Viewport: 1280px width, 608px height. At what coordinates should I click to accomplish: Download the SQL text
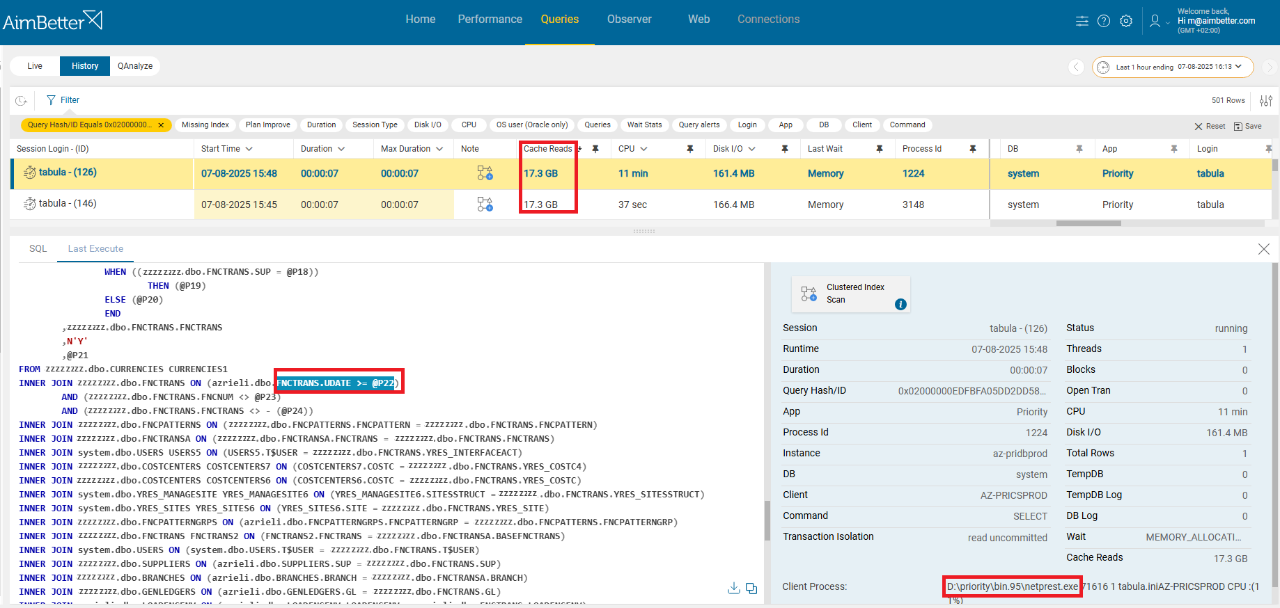[733, 589]
